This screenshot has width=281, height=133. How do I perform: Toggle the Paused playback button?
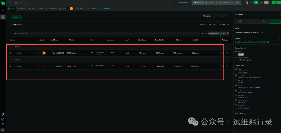(198, 3)
